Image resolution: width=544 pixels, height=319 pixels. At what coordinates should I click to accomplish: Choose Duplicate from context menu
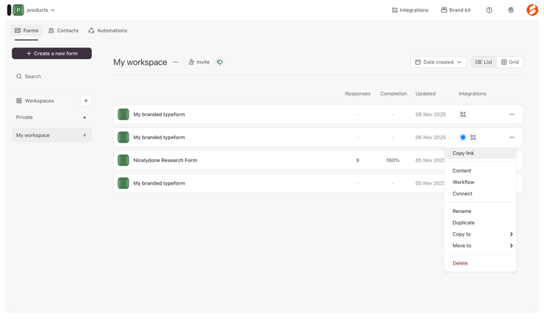coord(480,223)
